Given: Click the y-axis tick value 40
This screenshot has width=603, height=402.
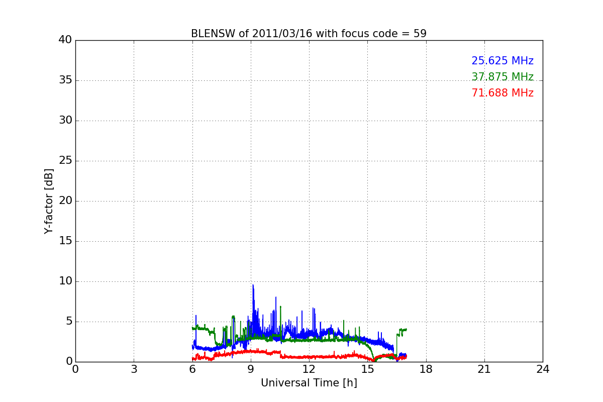Looking at the screenshot, I should [65, 40].
